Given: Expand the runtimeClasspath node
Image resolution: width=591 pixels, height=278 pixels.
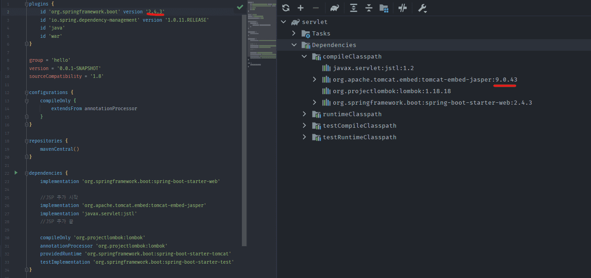Looking at the screenshot, I should click(x=304, y=114).
